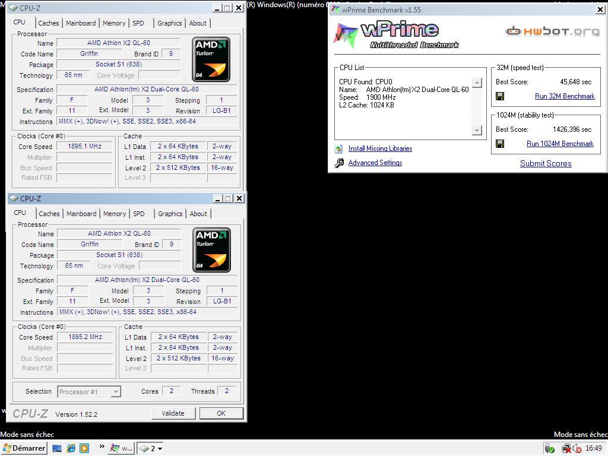
Task: Open the Mainboard tab in the bottom CPU-Z window
Action: pyautogui.click(x=81, y=214)
